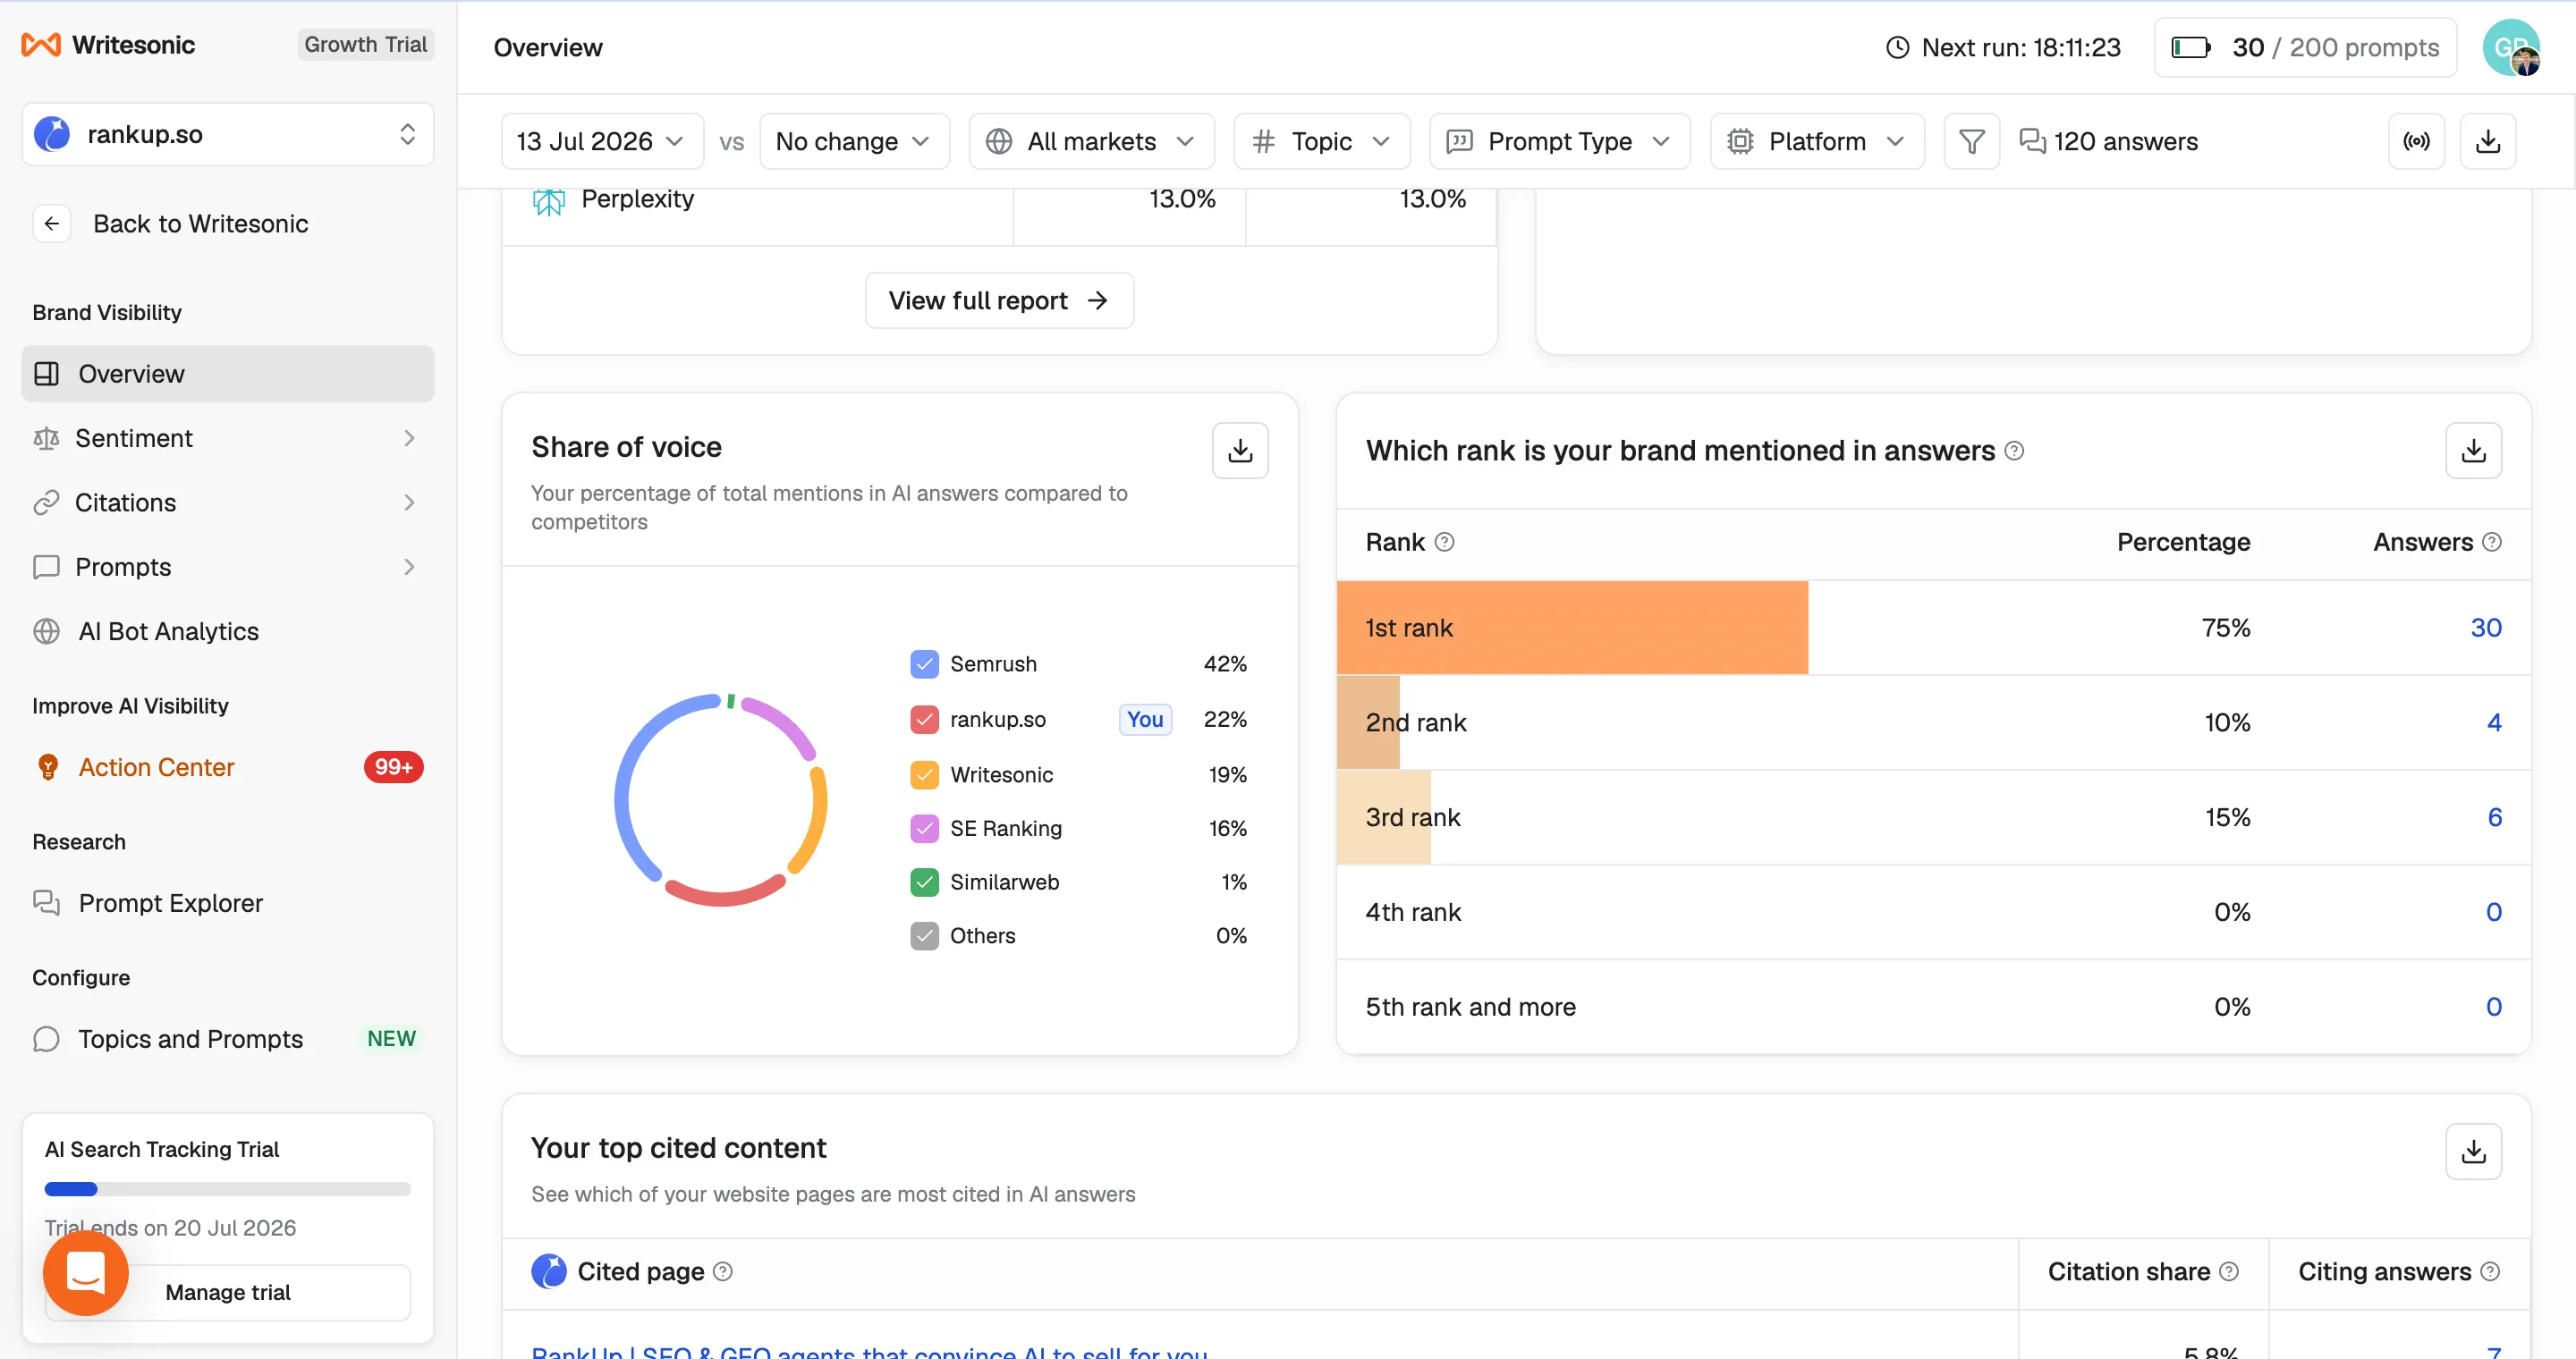Click the back arrow icon beside Back to Writesonic
Viewport: 2576px width, 1359px height.
(52, 223)
